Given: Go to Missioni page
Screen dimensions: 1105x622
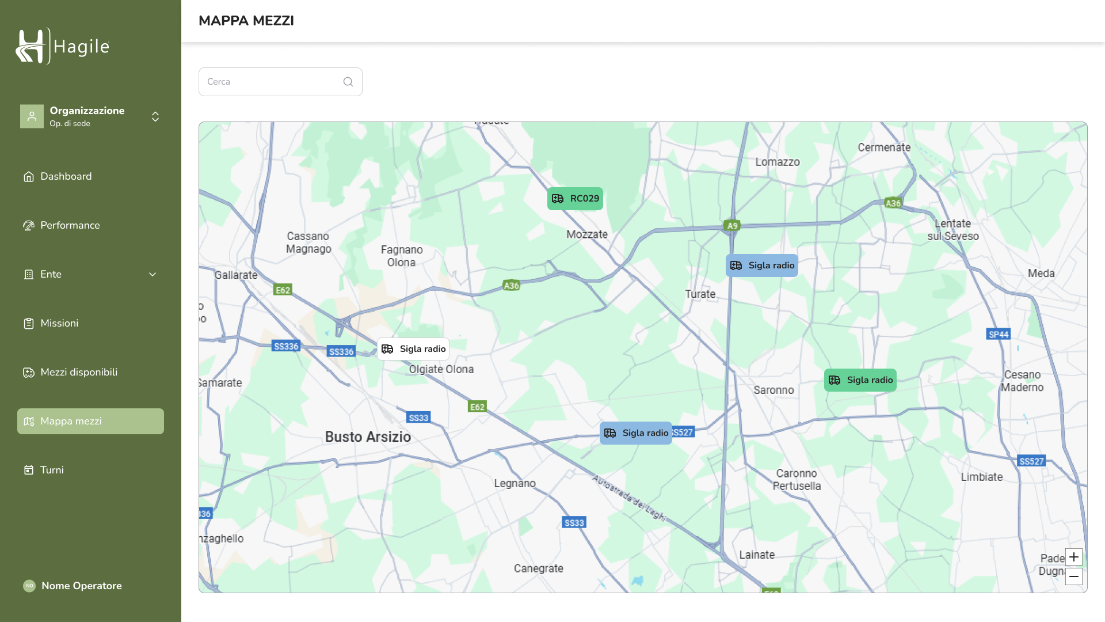Looking at the screenshot, I should point(90,323).
